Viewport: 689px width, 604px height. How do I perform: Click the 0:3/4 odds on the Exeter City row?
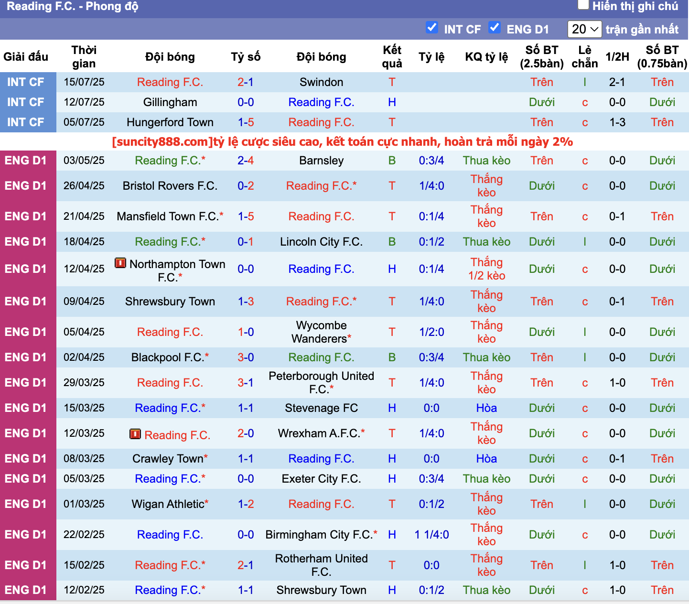[x=431, y=479]
